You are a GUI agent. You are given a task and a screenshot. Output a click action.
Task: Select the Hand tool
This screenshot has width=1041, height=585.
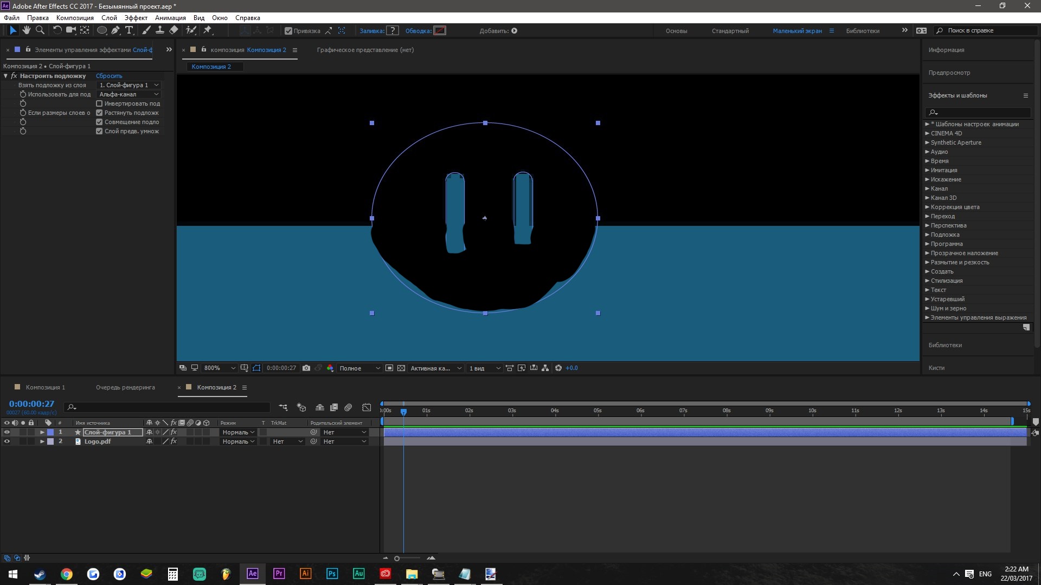26,30
